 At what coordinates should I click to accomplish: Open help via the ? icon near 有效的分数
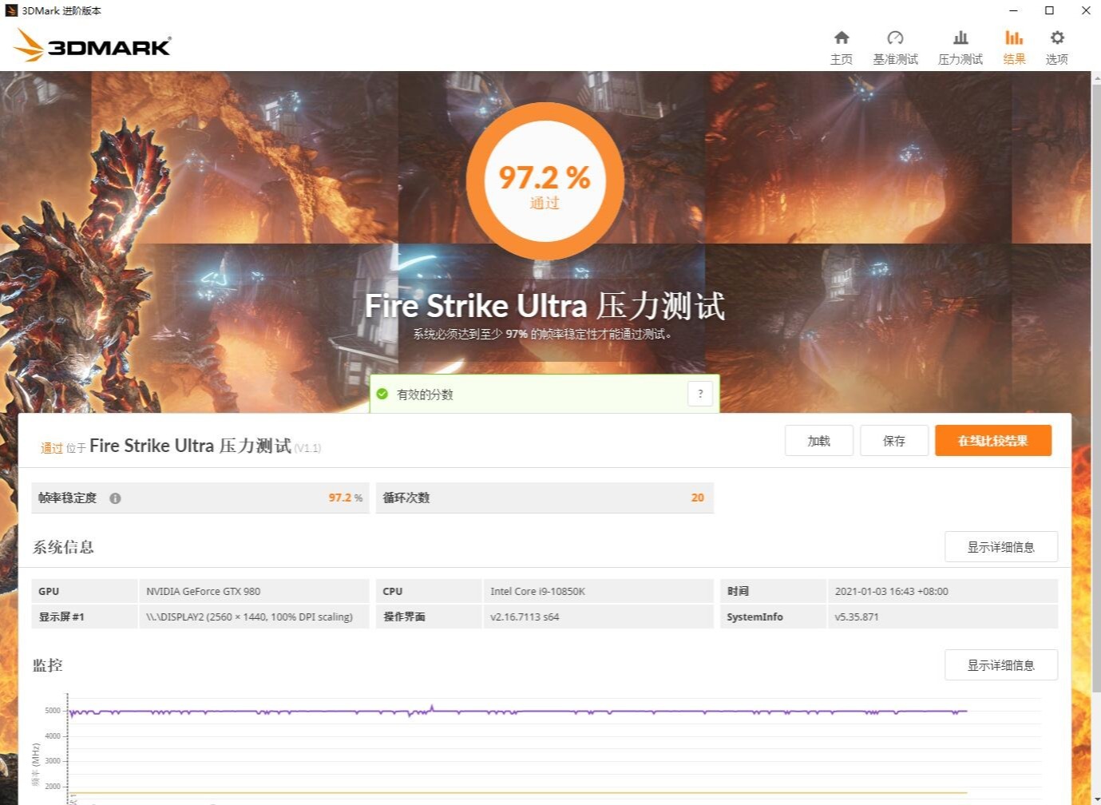[x=700, y=393]
